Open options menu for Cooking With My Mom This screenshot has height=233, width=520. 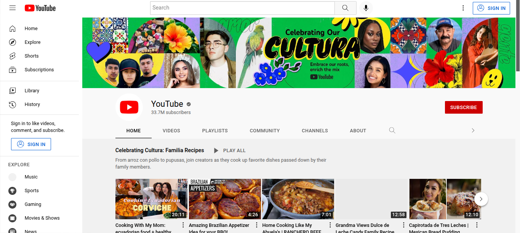click(183, 225)
